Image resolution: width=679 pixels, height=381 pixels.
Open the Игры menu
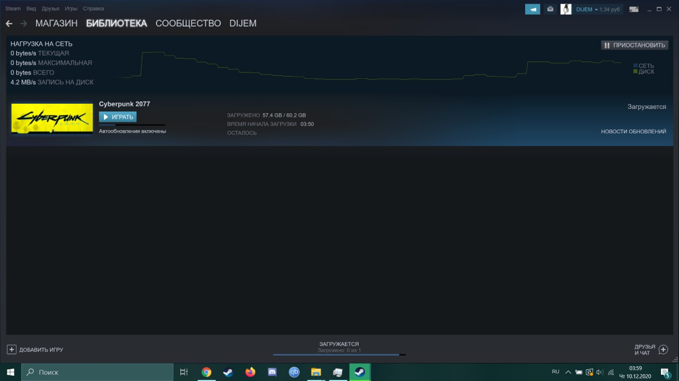click(71, 8)
